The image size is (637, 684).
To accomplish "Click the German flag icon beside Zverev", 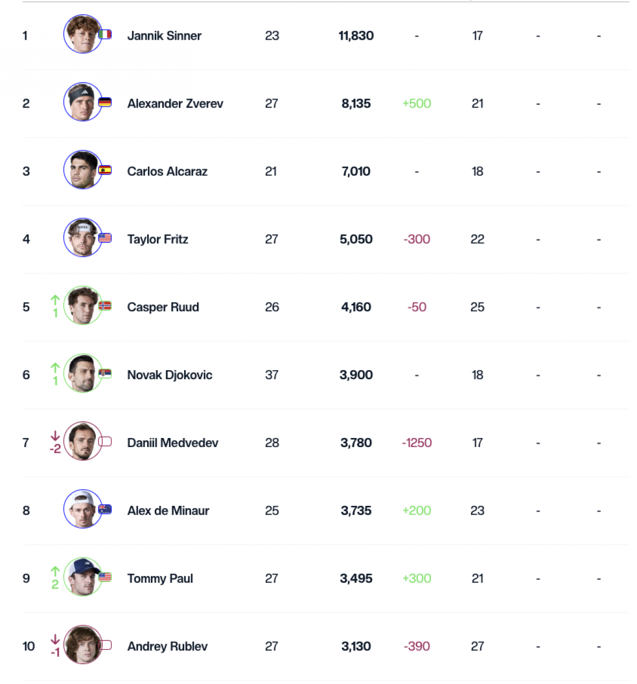I will point(105,102).
